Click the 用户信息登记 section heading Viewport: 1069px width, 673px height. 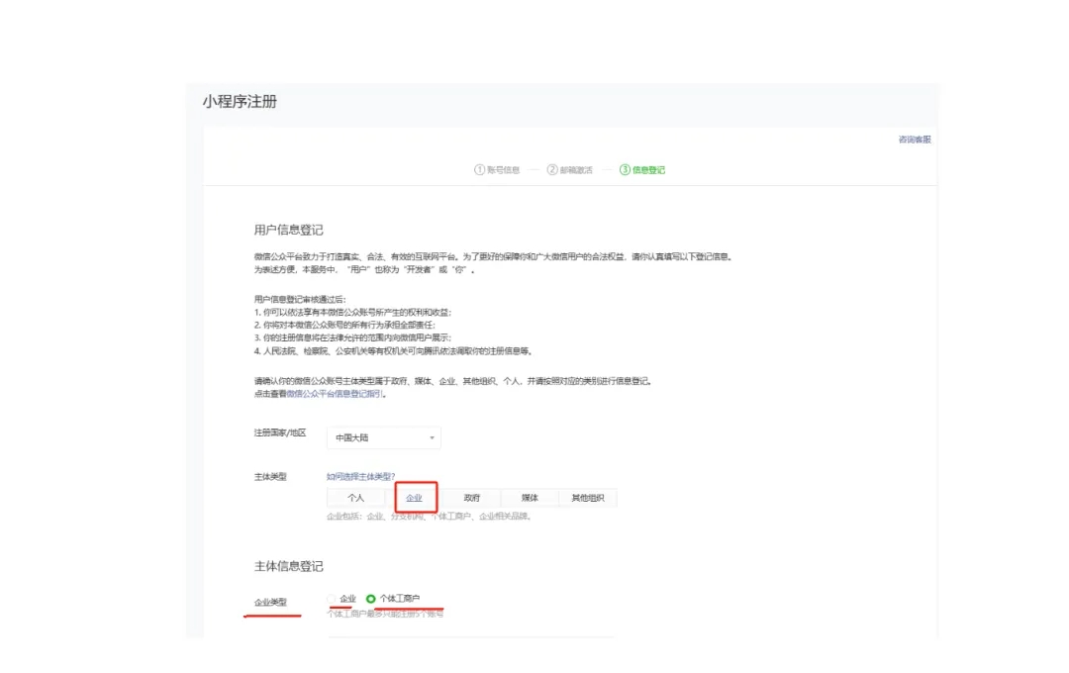[x=288, y=230]
